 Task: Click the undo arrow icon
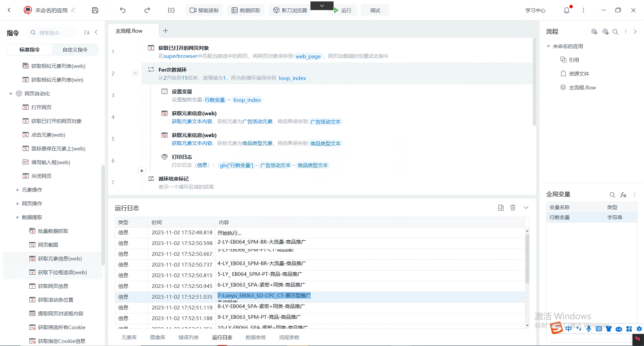click(x=123, y=10)
